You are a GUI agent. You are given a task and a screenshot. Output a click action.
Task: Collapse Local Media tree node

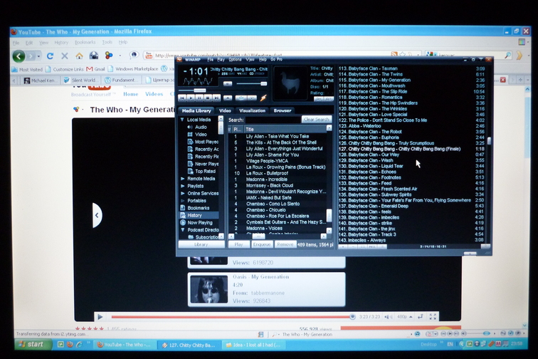[182, 120]
